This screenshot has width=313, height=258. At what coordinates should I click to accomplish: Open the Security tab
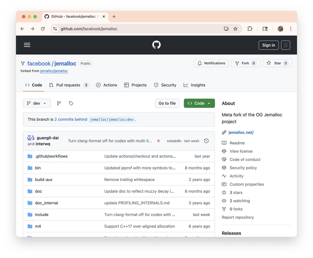[x=165, y=85]
